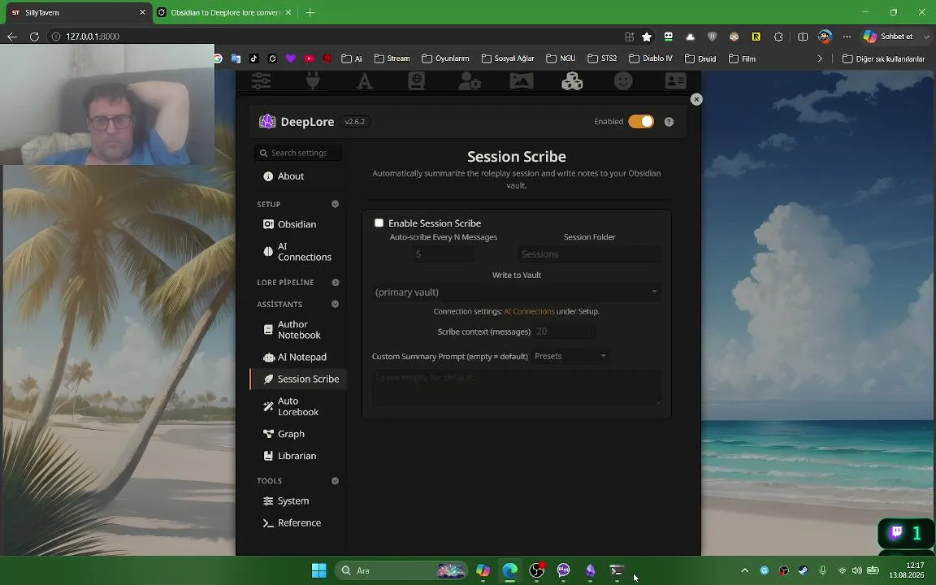
Task: Click the Sohbet et Copilot button
Action: [x=888, y=37]
